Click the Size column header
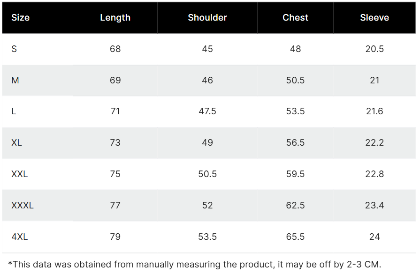The height and width of the screenshot is (274, 420). 20,18
